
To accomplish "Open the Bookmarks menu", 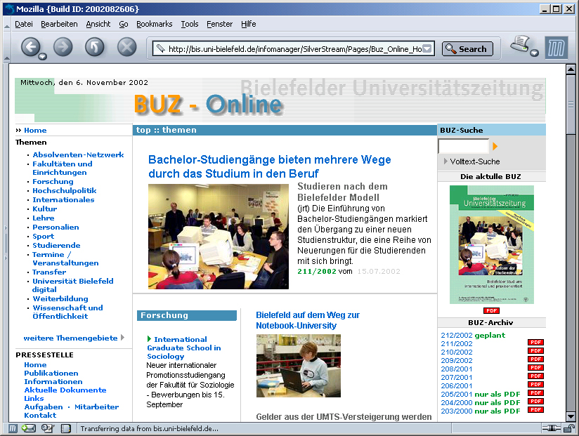I will click(x=154, y=24).
